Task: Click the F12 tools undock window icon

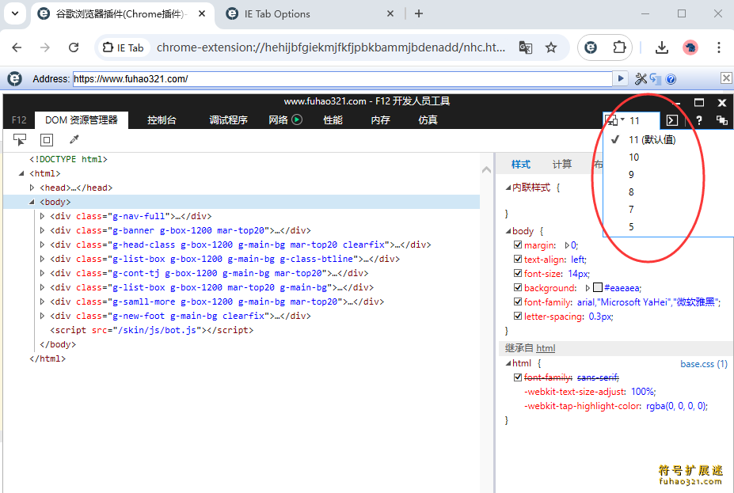Action: point(722,120)
